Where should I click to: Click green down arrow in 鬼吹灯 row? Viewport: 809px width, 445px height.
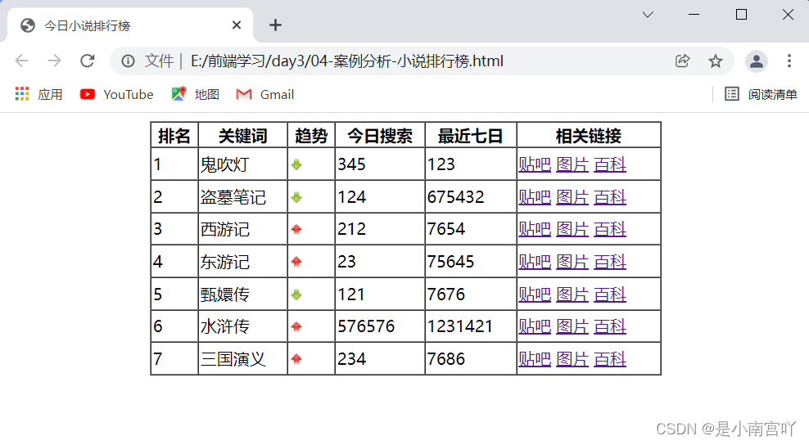296,165
